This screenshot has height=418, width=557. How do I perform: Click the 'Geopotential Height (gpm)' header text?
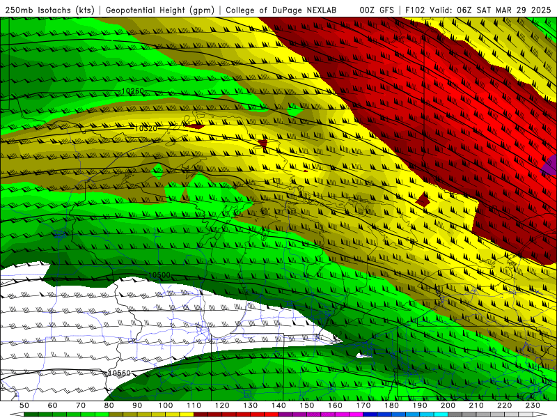160,10
